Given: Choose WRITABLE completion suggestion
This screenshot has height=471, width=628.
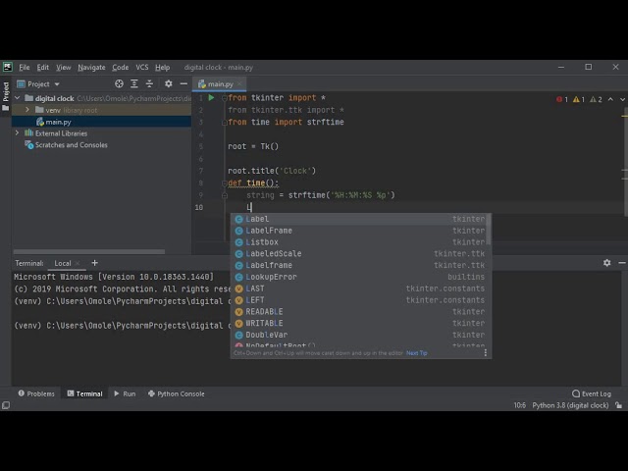Looking at the screenshot, I should click(360, 323).
